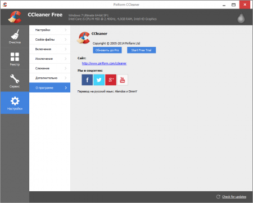The height and width of the screenshot is (203, 253).
Task: Click the YouTube social icon
Action: (x=123, y=80)
